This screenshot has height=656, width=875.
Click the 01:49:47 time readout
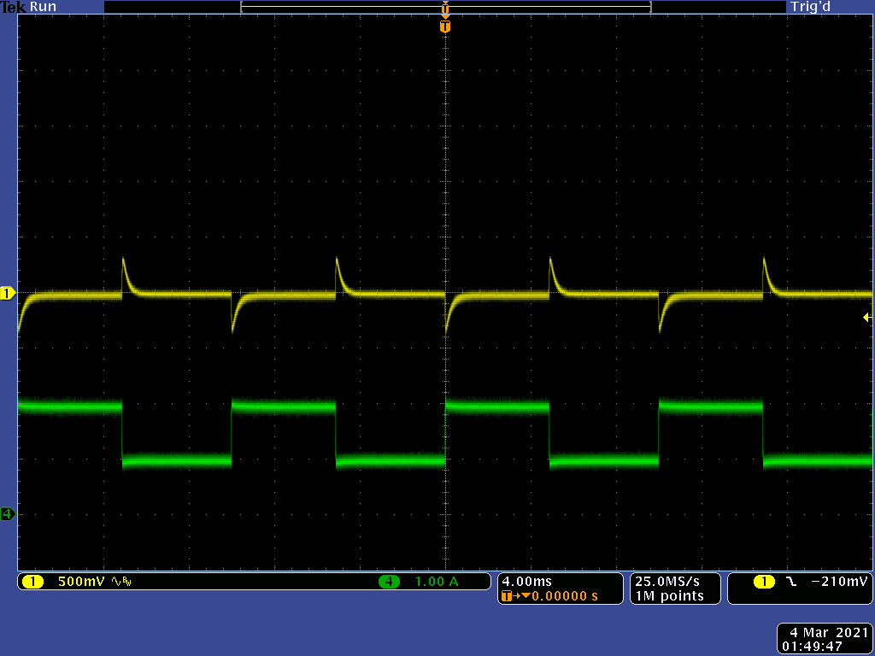[x=812, y=647]
